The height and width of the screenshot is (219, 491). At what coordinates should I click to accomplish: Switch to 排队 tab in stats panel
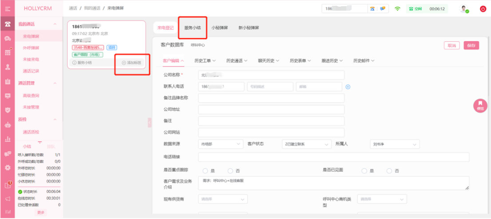click(51, 146)
